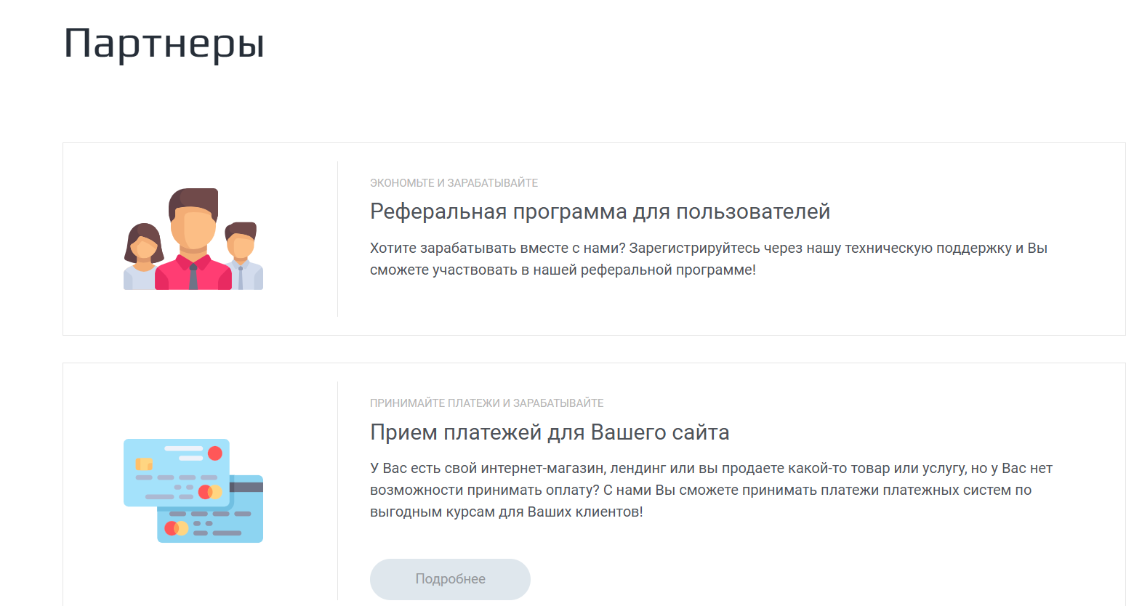Click the dark stripe on the back card
This screenshot has height=606, width=1126.
coord(247,488)
